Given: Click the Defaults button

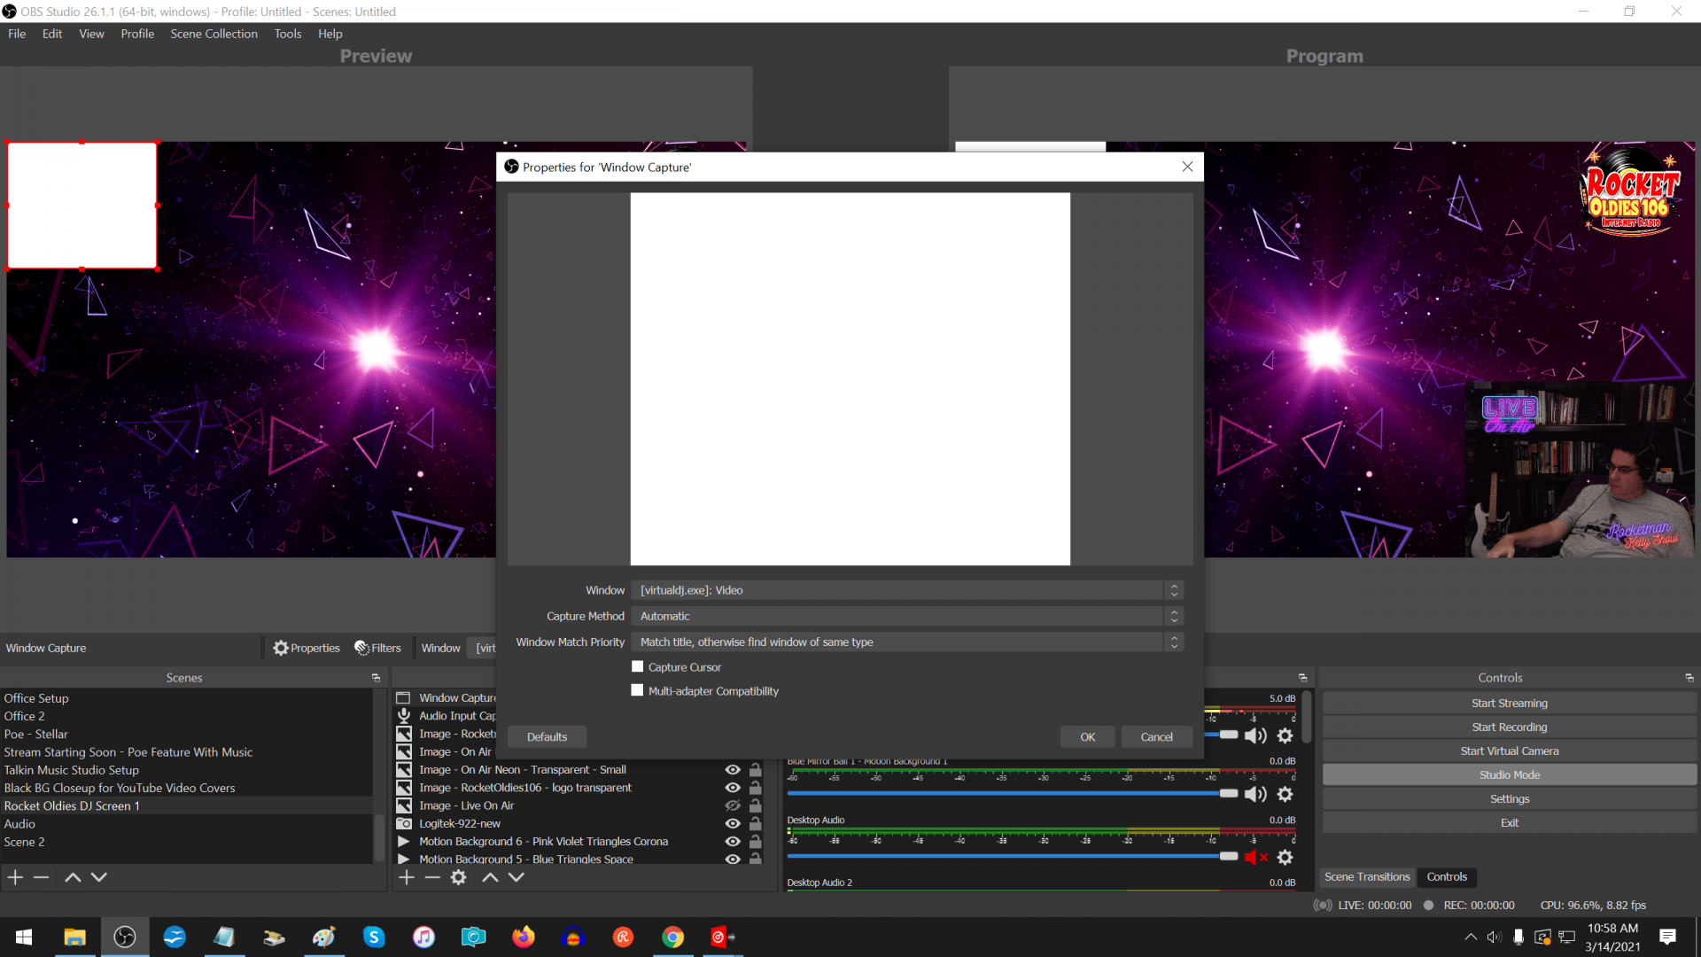Looking at the screenshot, I should (546, 736).
